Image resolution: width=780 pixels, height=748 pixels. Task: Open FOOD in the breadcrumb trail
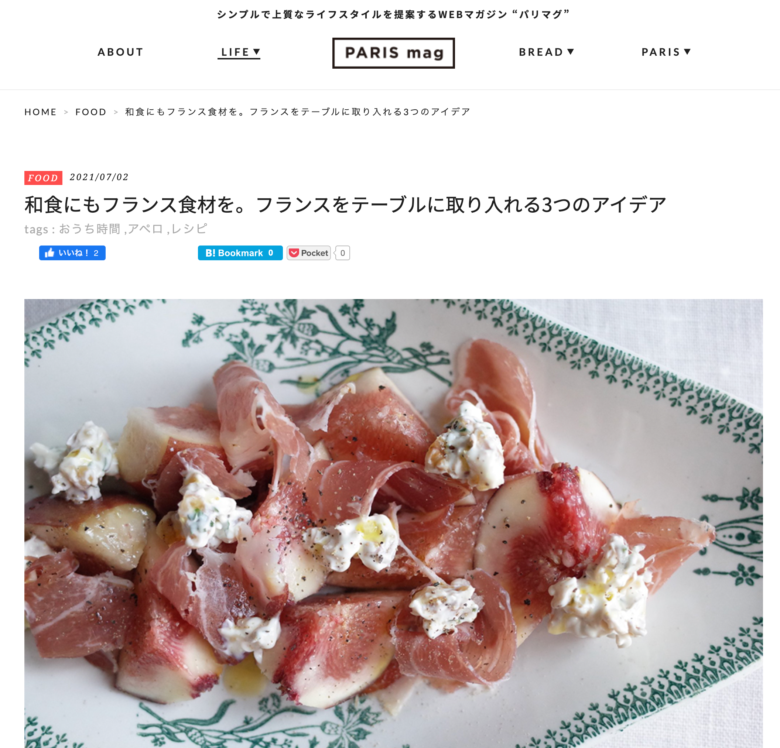point(91,112)
